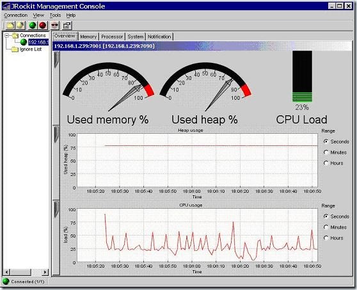Click the 23% CPU load value
The image size is (357, 290).
click(302, 108)
